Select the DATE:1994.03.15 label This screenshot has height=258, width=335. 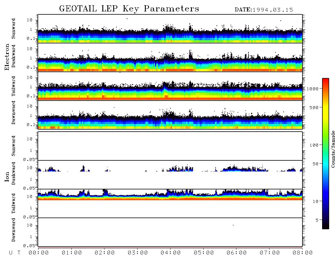pos(264,10)
